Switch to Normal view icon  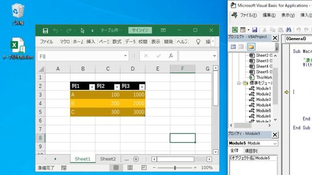pyautogui.click(x=116, y=168)
